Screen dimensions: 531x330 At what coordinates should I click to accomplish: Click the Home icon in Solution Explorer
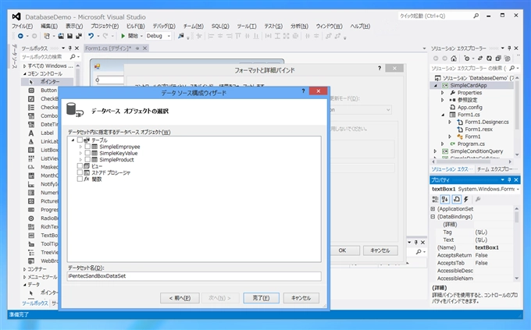pos(454,59)
